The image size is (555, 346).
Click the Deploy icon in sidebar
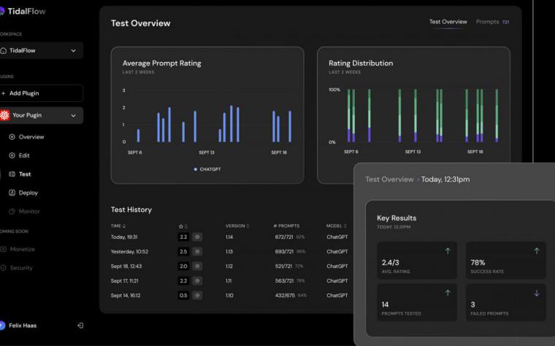[12, 193]
